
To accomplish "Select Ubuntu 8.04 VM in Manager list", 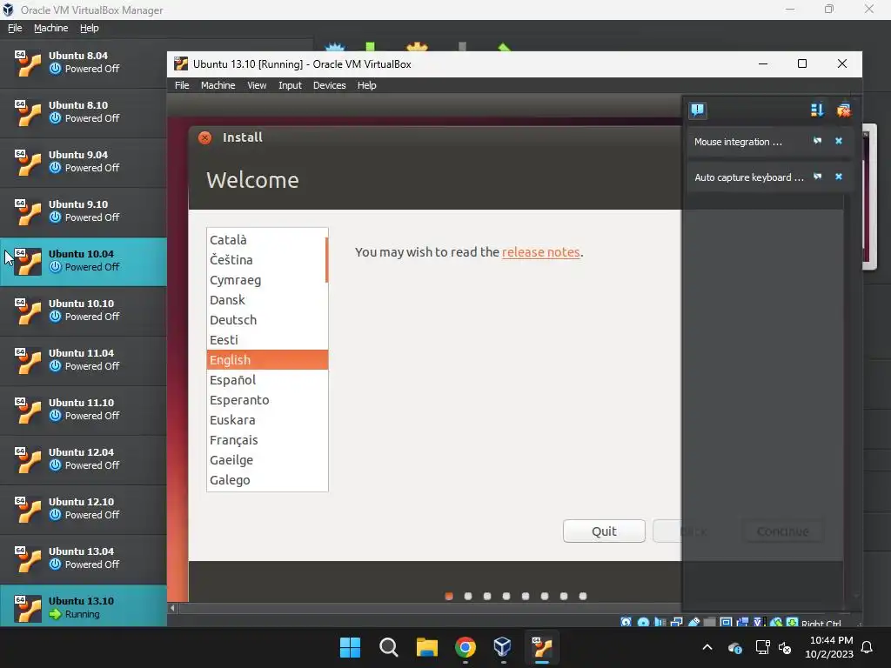I will coord(84,63).
